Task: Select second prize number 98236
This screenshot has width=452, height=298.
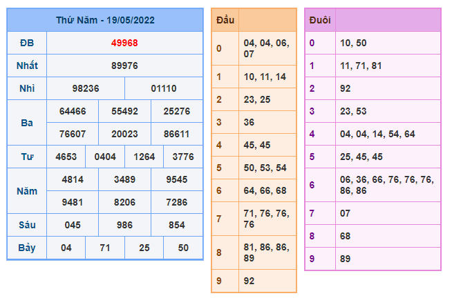Action: (86, 88)
